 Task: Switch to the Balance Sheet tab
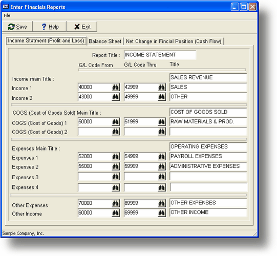(x=105, y=41)
